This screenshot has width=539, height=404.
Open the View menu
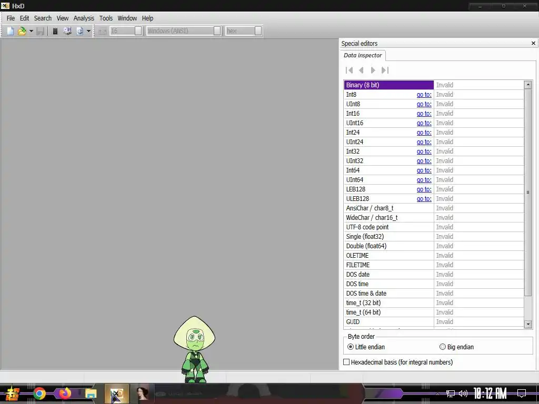[63, 18]
